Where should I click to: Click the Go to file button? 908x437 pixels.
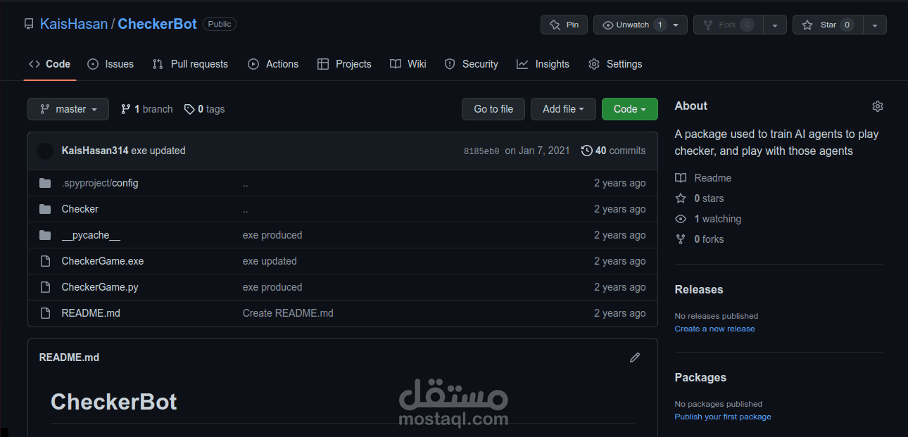(x=493, y=109)
